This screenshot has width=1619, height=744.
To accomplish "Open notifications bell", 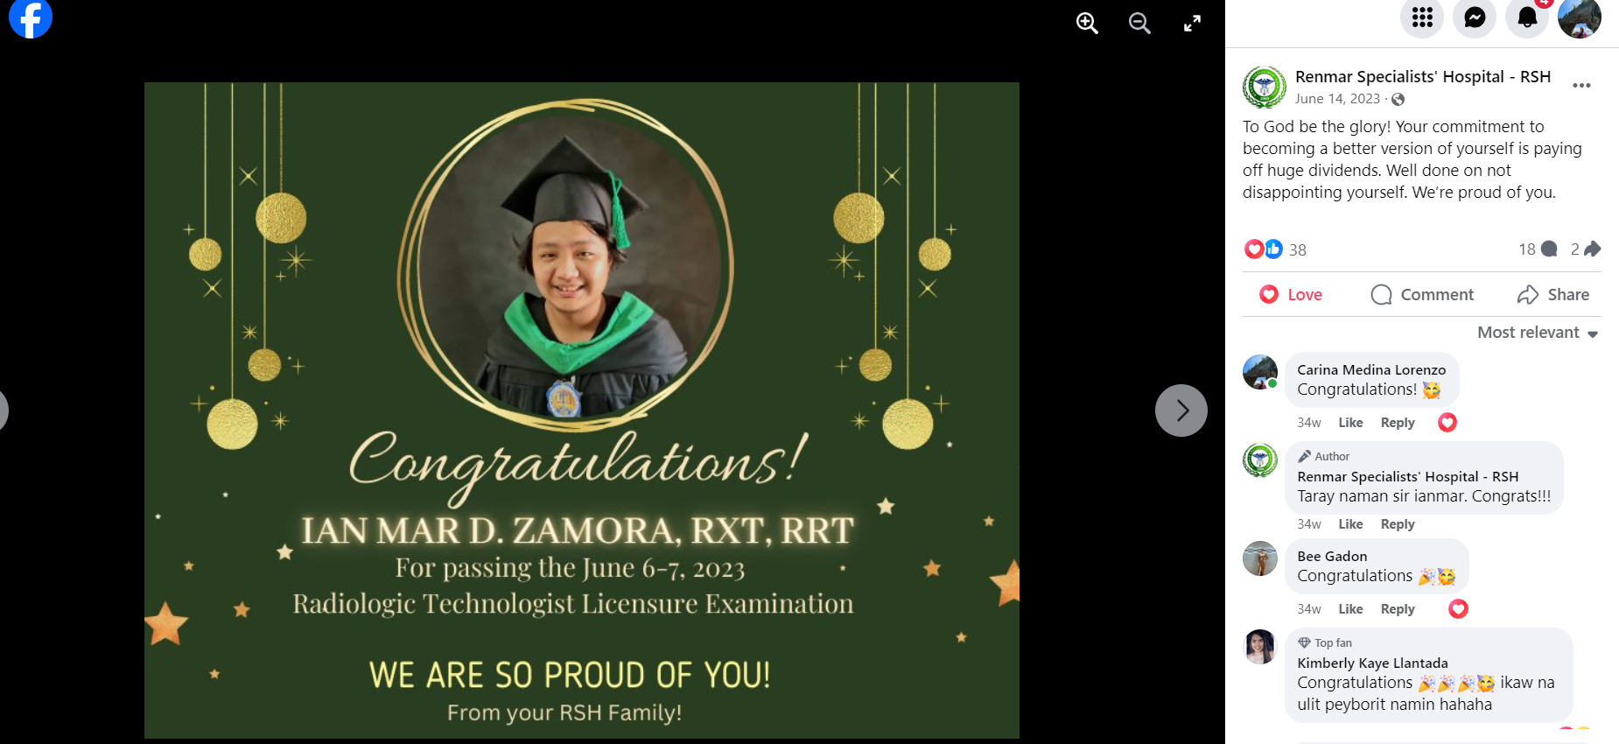I will (1527, 18).
